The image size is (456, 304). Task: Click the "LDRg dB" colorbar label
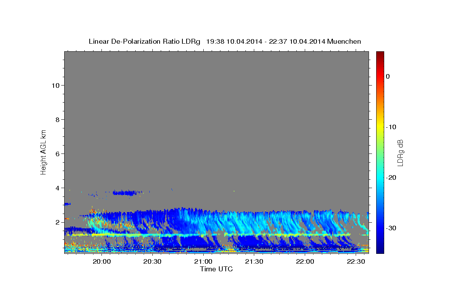coord(400,153)
